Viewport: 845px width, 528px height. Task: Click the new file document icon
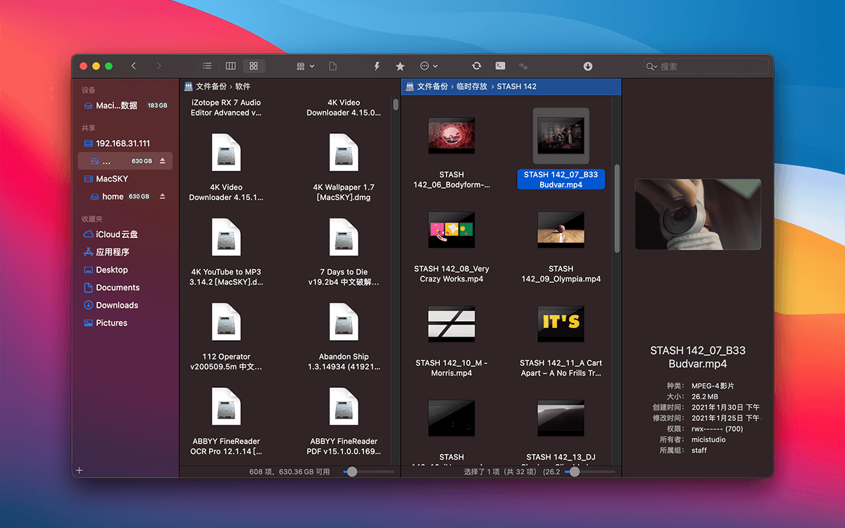point(333,66)
